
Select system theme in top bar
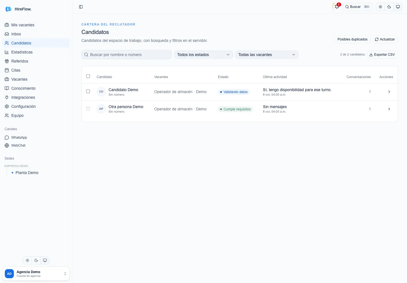point(398,7)
